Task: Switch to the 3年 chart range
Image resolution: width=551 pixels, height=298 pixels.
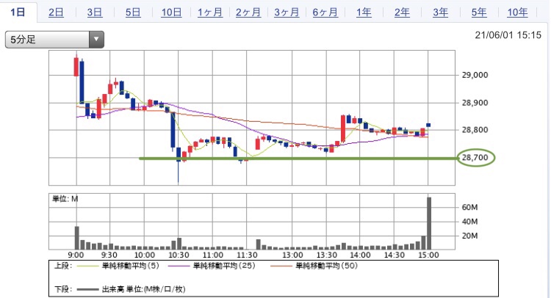Action: point(440,12)
